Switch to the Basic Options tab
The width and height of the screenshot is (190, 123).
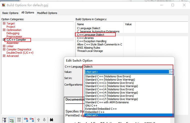10,13
